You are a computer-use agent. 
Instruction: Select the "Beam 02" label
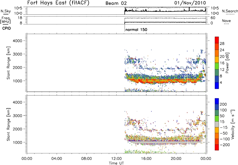[116, 3]
